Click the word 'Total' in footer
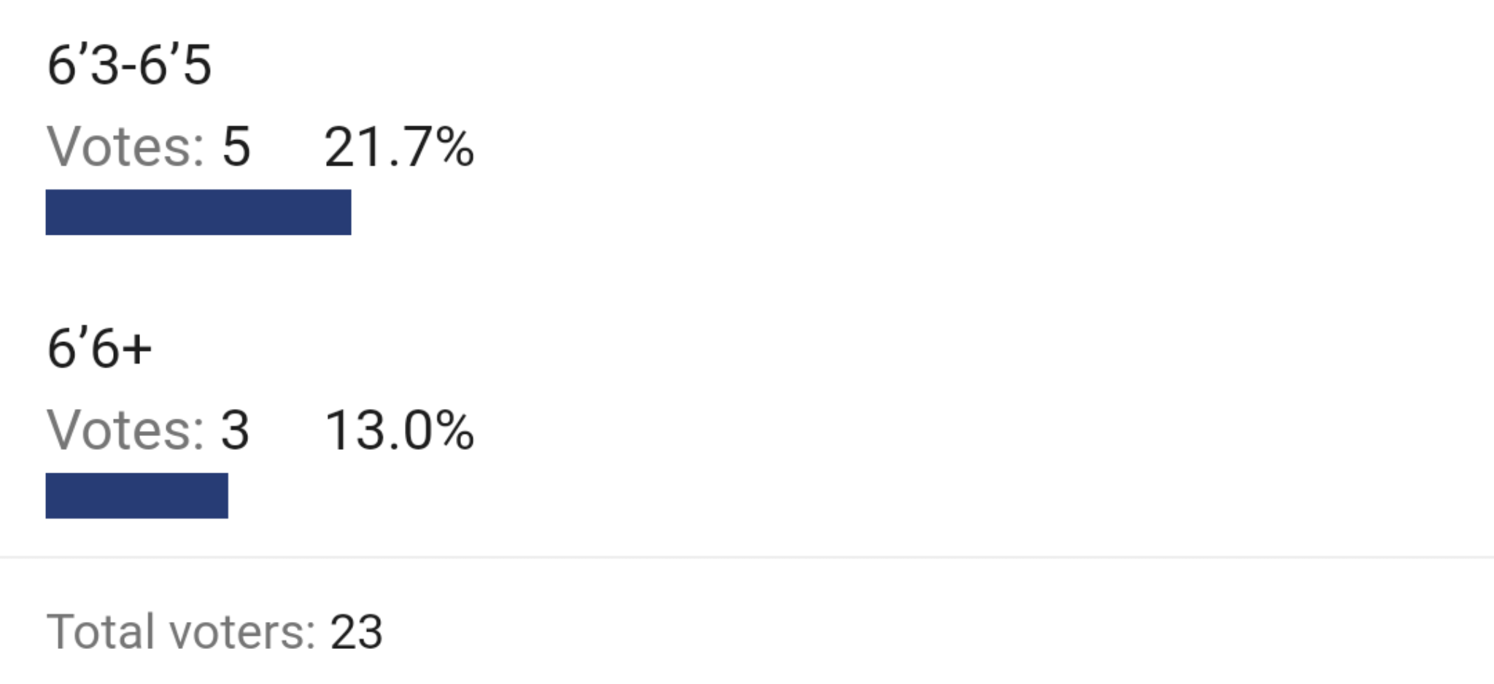Image resolution: width=1494 pixels, height=684 pixels. coord(101,631)
